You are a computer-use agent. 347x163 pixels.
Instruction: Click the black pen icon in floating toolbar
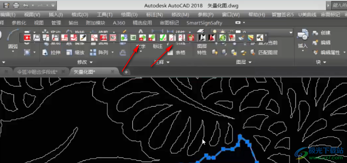coord(83,38)
